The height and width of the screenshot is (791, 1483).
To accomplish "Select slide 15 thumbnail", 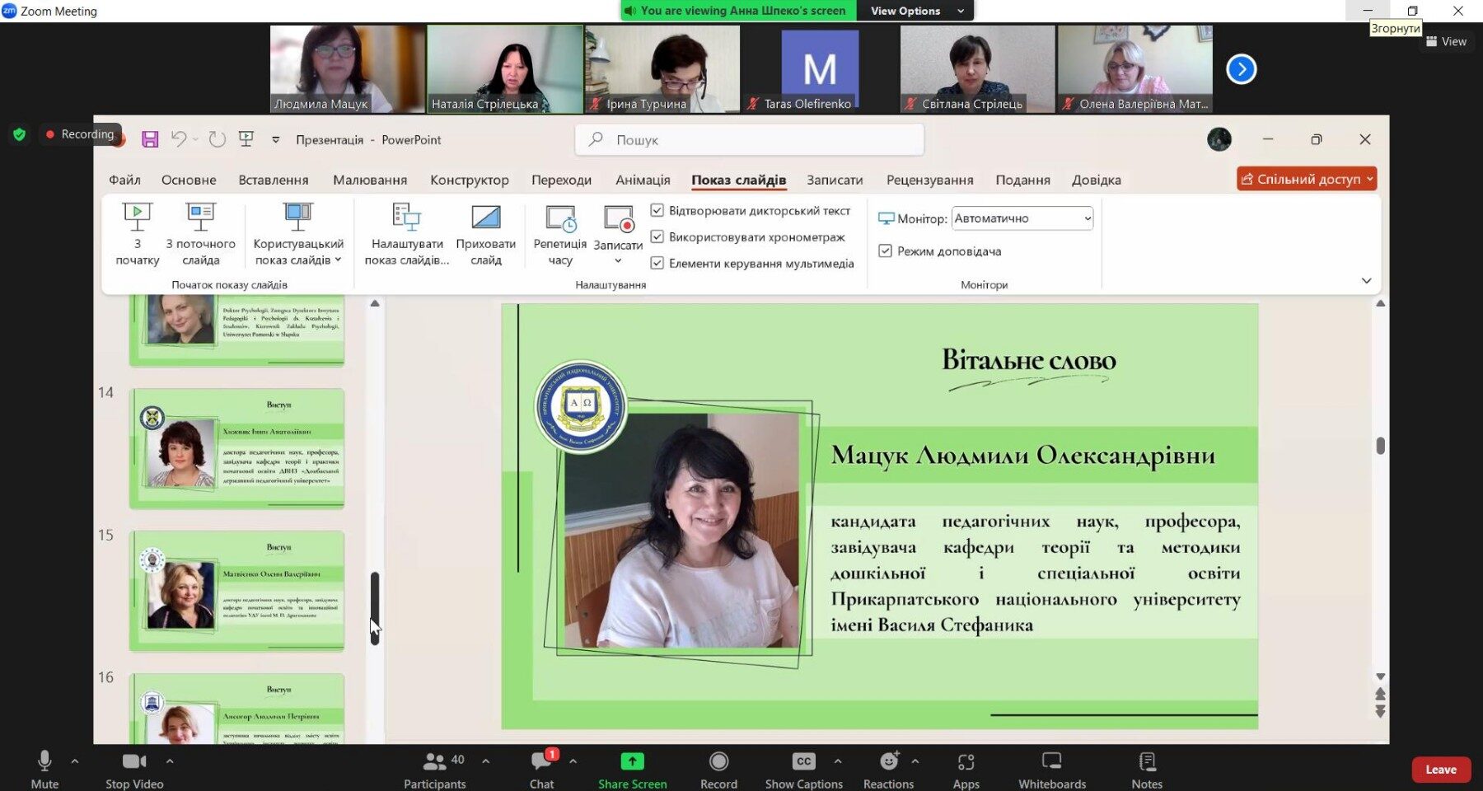I will [x=236, y=592].
